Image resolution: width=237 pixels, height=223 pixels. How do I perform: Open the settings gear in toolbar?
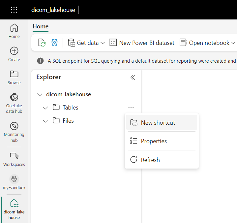point(54,43)
